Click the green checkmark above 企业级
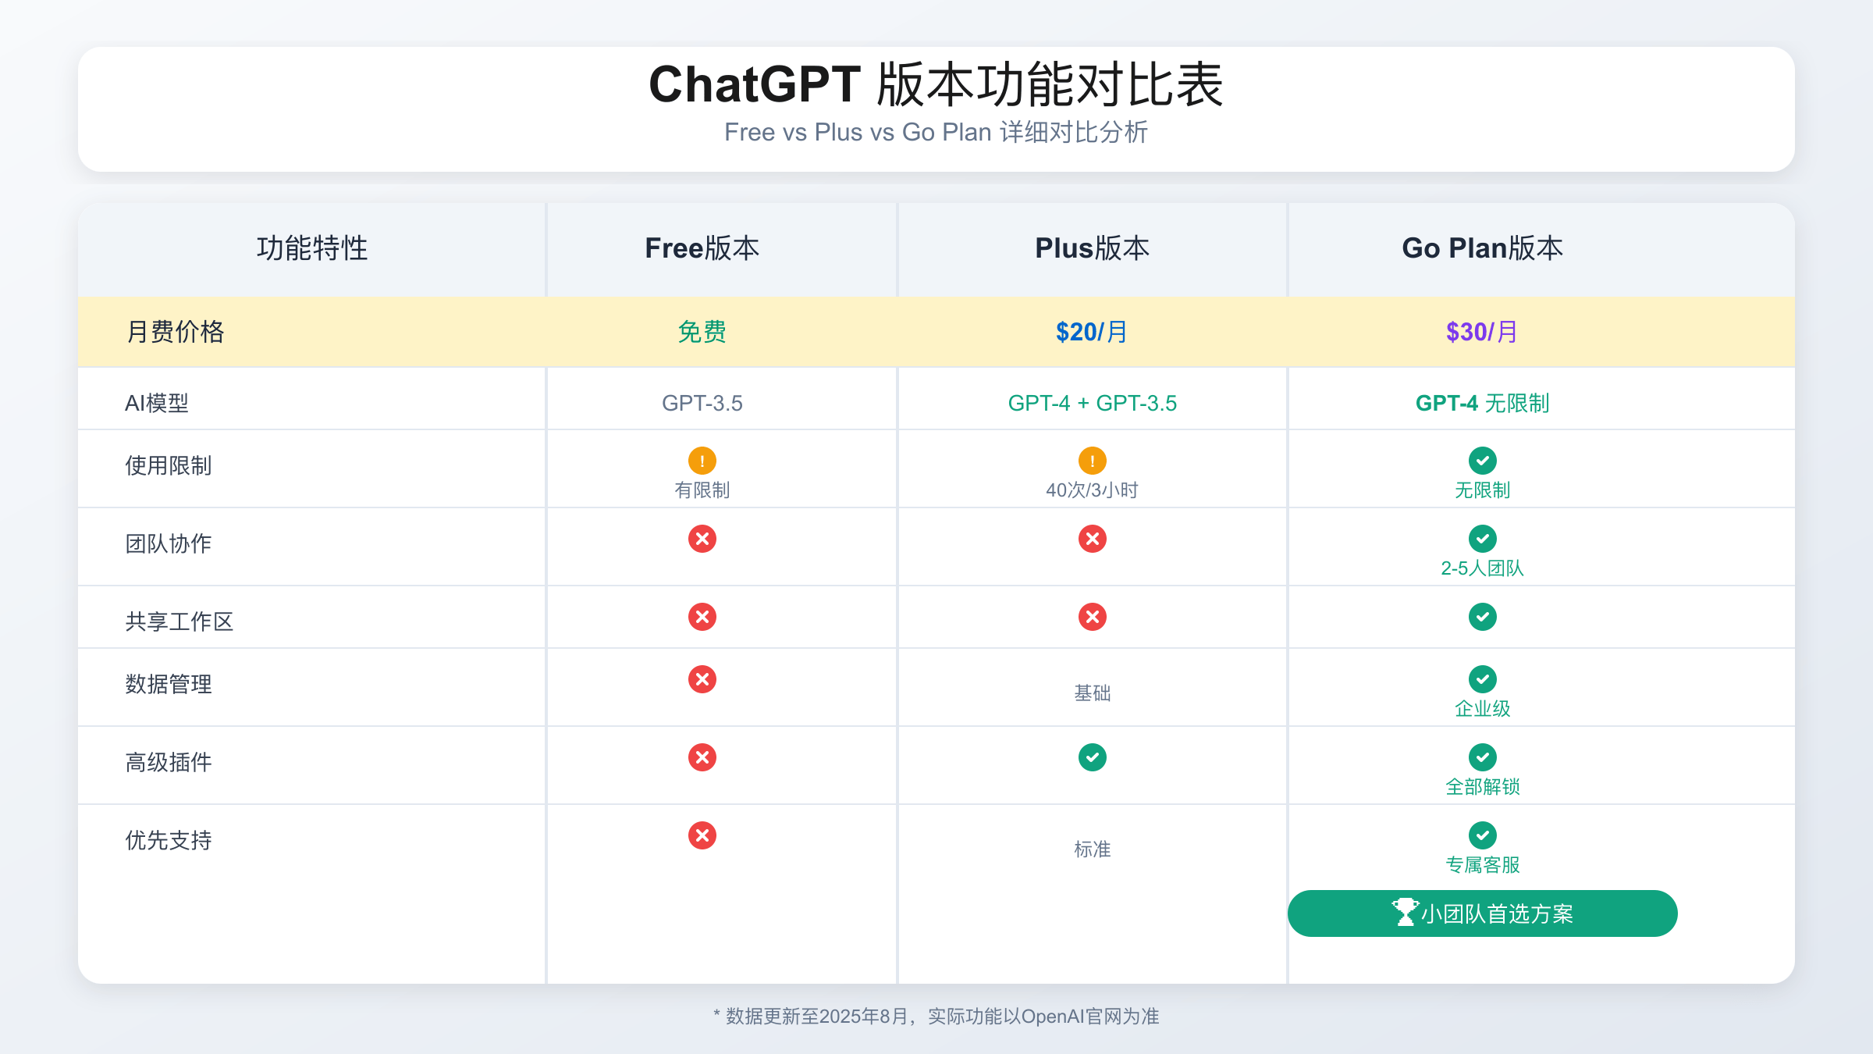 1483,679
